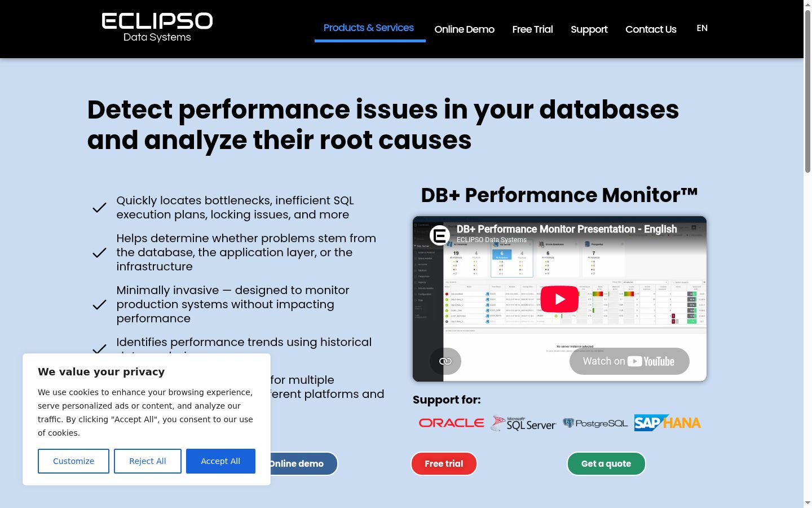
Task: Click the Microsoft SQL Server logo
Action: [x=523, y=423]
